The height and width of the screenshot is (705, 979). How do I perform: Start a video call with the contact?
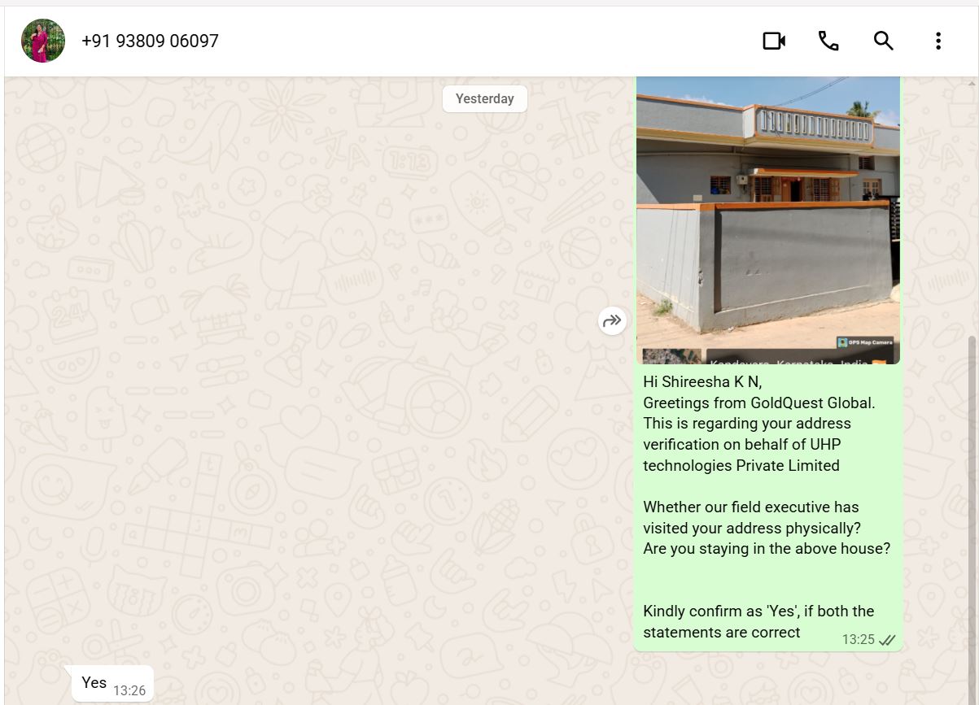click(774, 41)
